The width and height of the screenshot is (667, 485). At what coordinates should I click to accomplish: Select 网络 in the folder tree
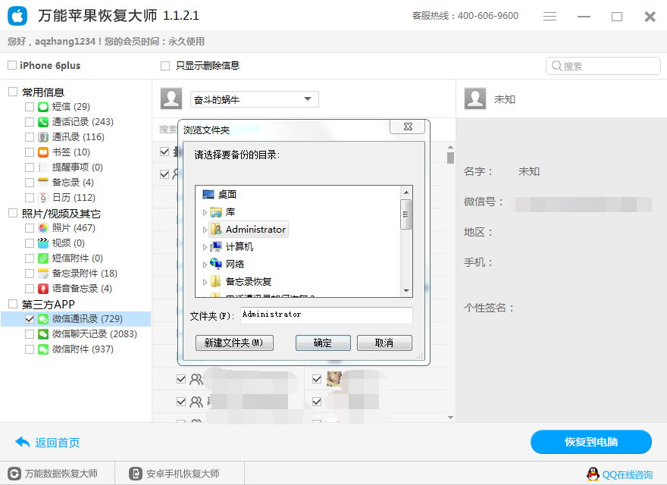[235, 264]
